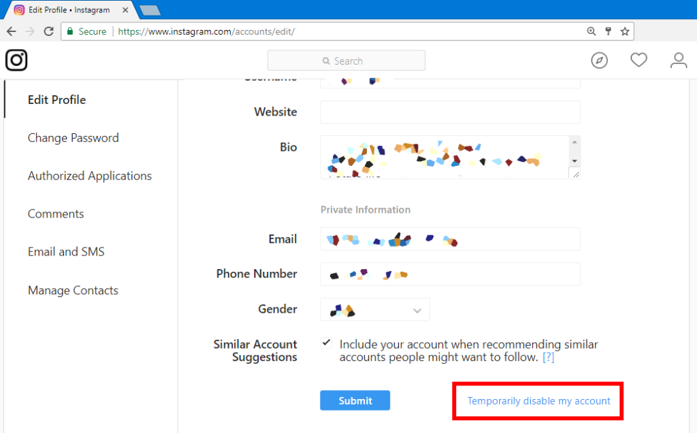The width and height of the screenshot is (697, 433).
Task: Go to profile via person icon
Action: (x=679, y=60)
